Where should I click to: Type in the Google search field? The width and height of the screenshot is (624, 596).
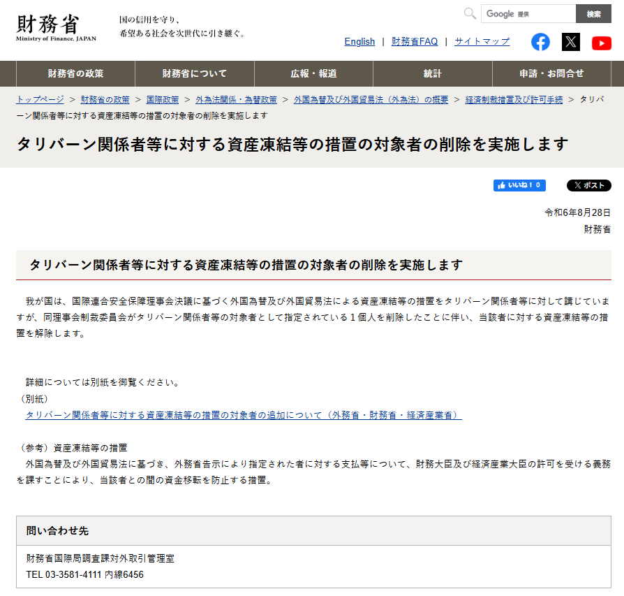tap(527, 14)
